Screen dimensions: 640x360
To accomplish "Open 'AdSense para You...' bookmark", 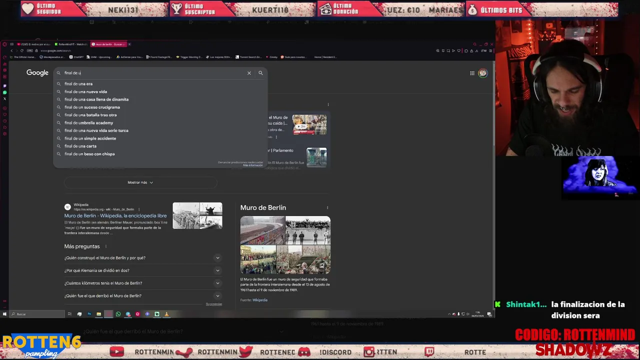I will point(129,57).
